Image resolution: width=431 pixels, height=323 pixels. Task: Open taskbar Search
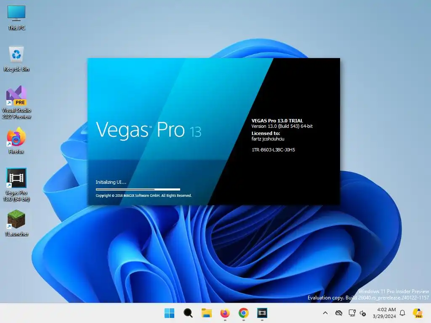pyautogui.click(x=188, y=313)
